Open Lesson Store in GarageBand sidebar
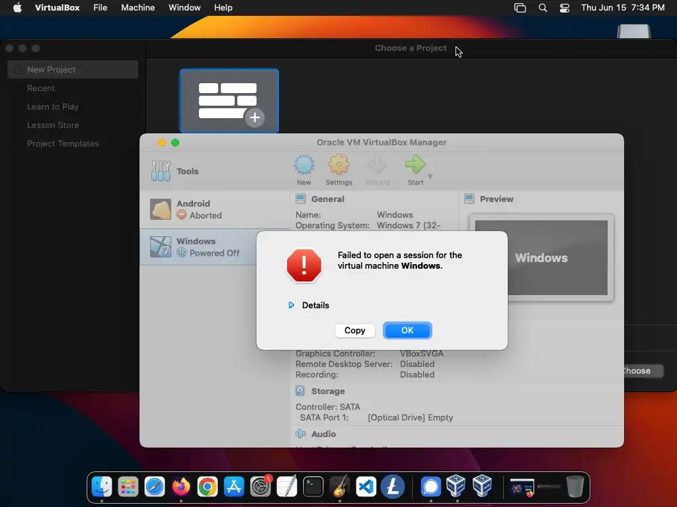 [53, 125]
